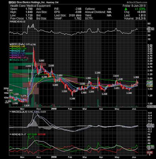Select the pink EMA(100) legend entry
The height and width of the screenshot is (159, 156).
tap(18, 58)
